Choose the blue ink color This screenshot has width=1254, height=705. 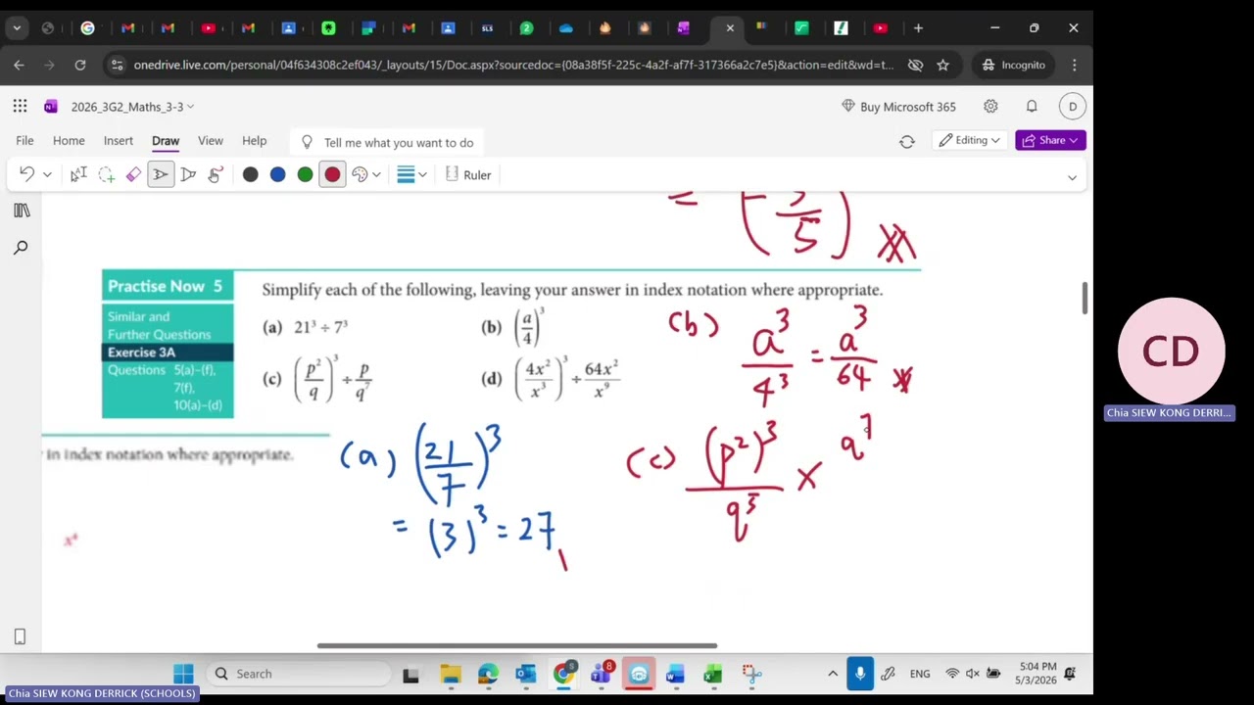coord(278,174)
